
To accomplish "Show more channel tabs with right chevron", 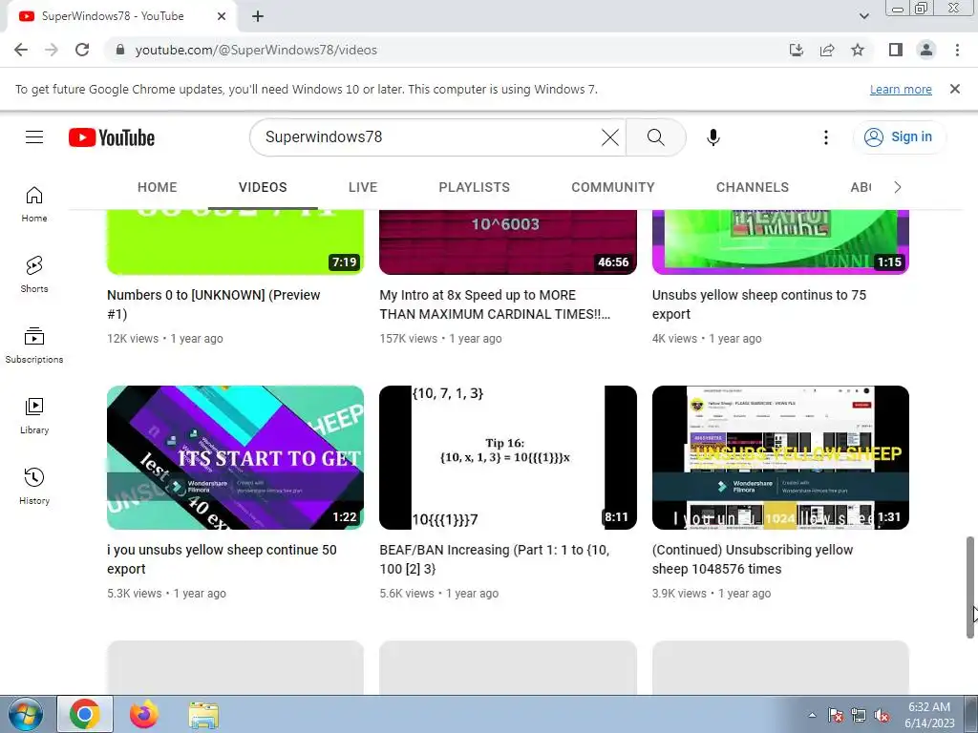I will click(x=898, y=187).
